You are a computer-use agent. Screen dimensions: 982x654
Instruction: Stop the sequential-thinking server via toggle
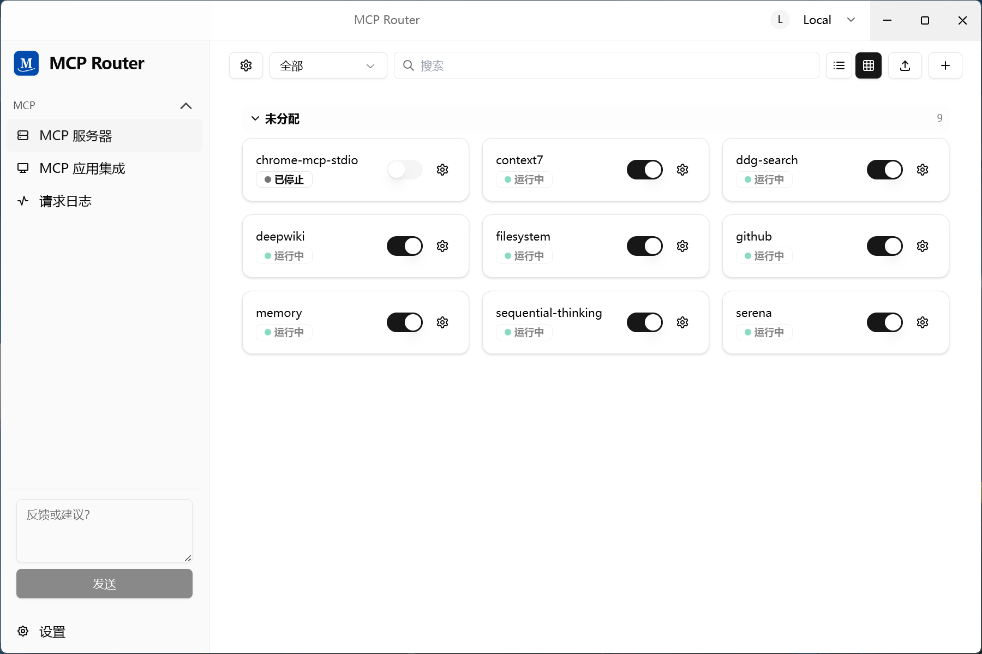645,322
